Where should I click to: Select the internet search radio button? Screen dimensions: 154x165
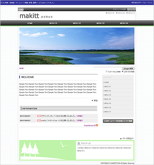[x=107, y=71]
